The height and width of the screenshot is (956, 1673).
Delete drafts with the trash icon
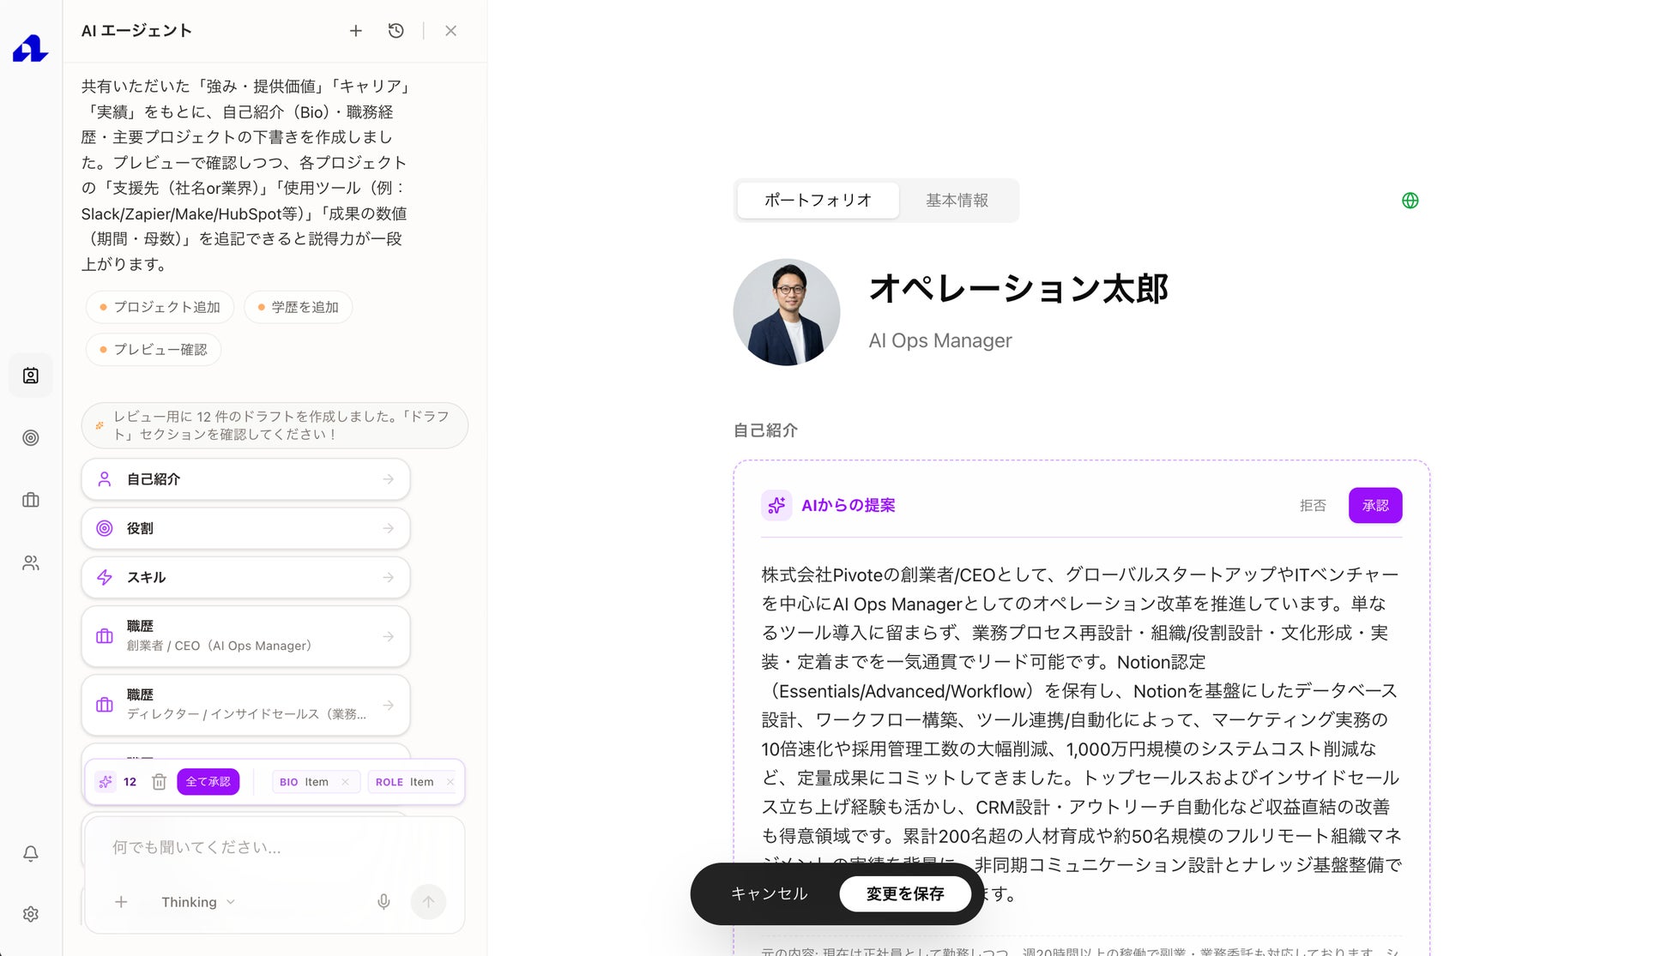coord(159,782)
